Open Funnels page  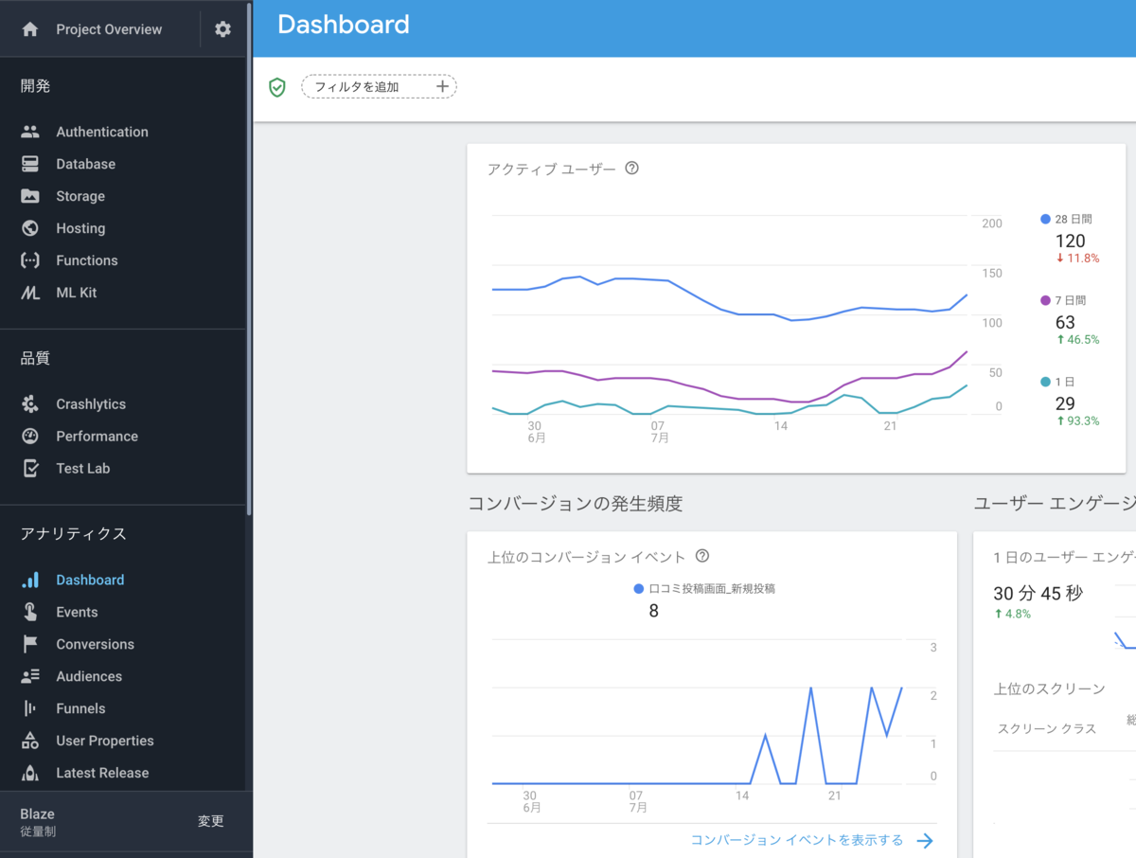pyautogui.click(x=80, y=708)
